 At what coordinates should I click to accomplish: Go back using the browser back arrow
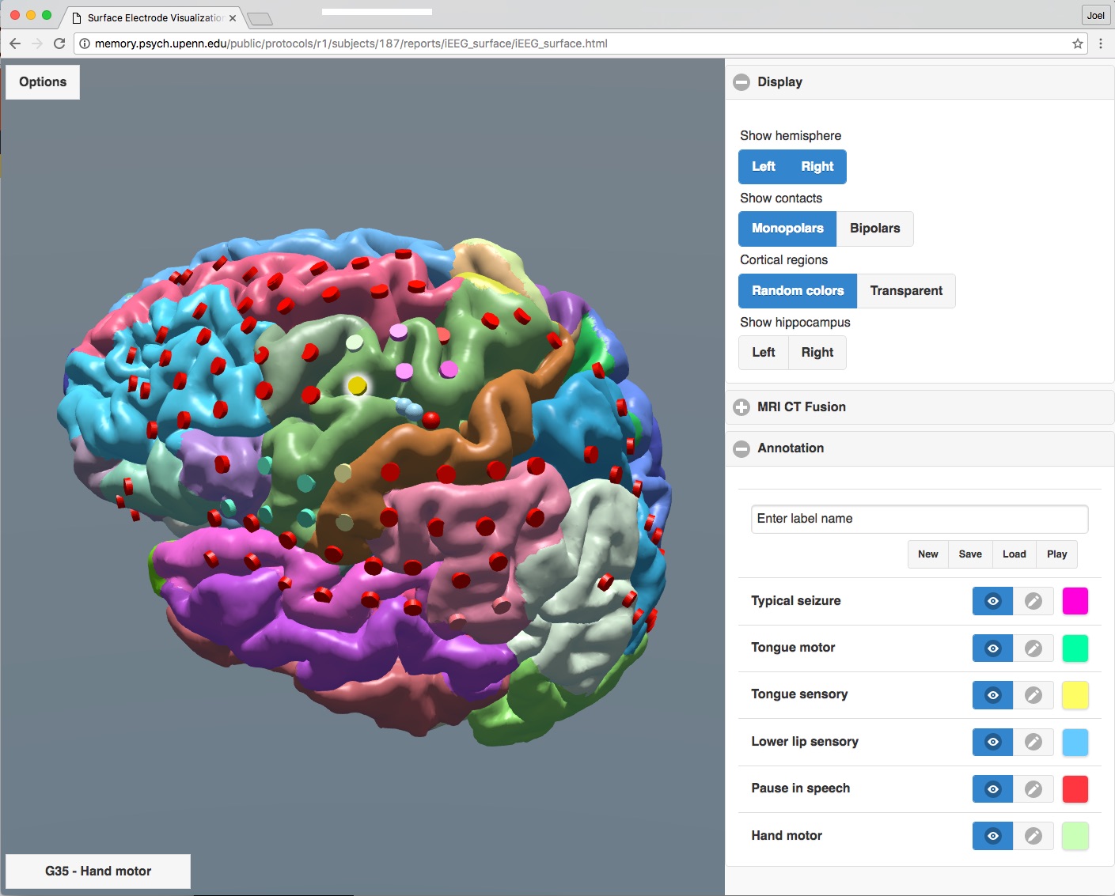point(15,43)
